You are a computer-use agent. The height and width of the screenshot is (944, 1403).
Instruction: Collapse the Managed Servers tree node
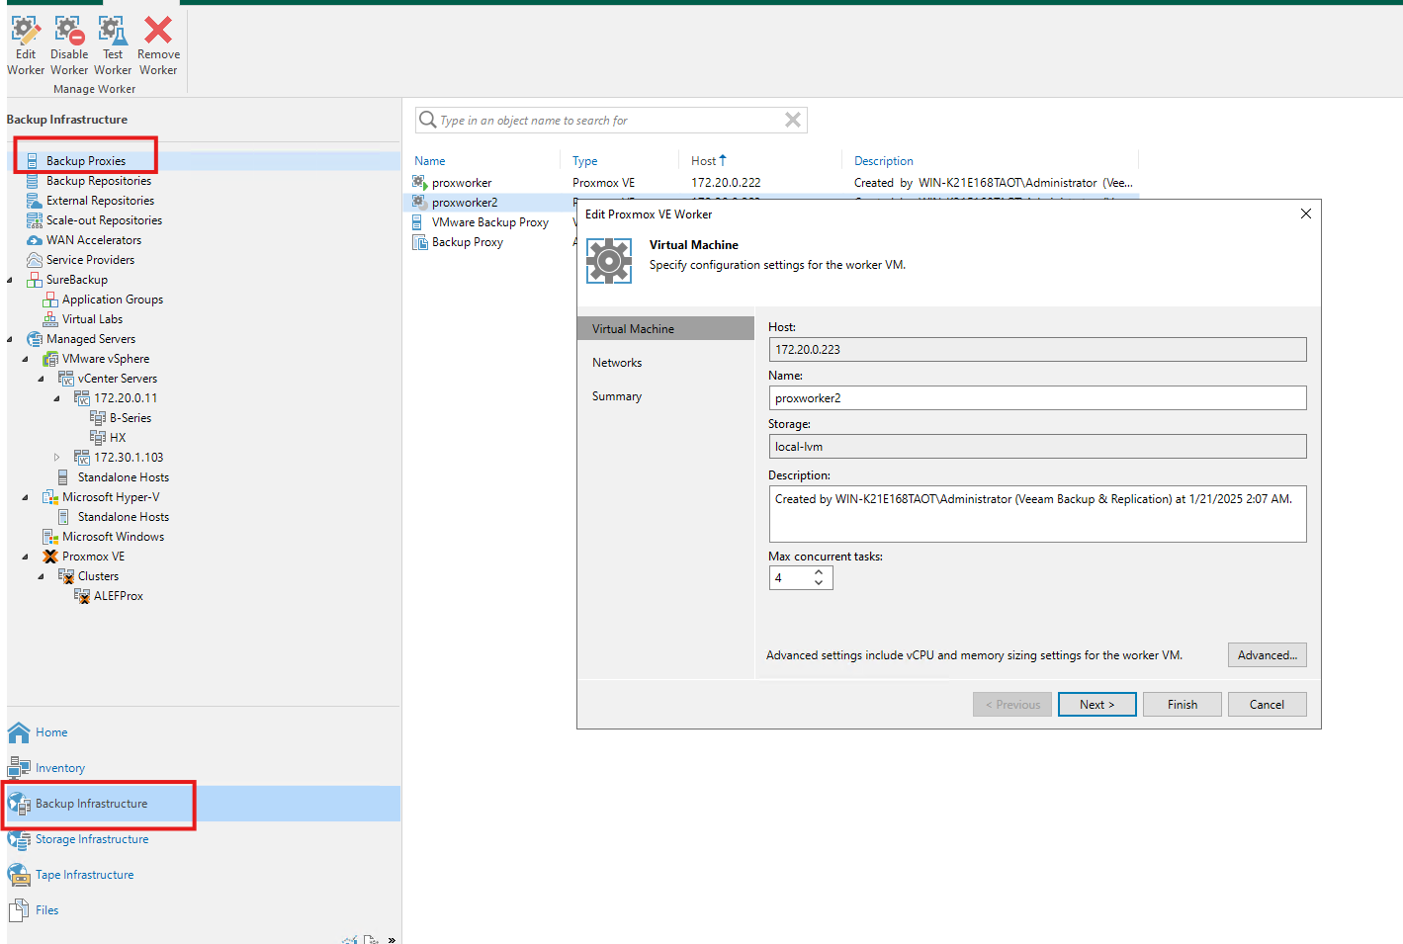[10, 339]
